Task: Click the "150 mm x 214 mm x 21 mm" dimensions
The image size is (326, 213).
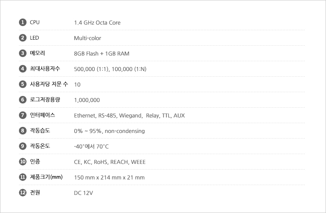Action: [109, 177]
